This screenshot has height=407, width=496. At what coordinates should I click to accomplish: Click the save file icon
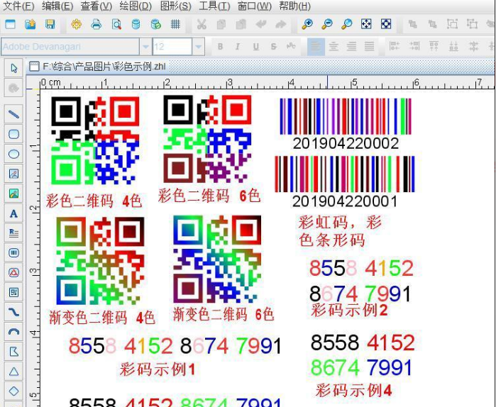pyautogui.click(x=50, y=25)
